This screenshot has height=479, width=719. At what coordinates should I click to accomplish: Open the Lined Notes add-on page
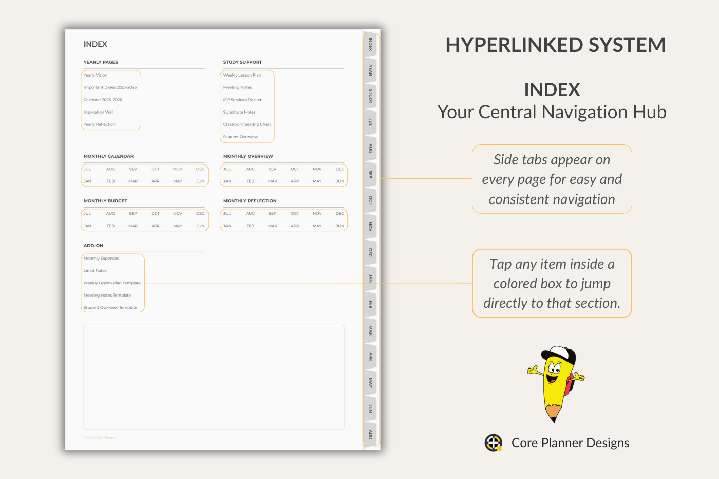tap(95, 271)
